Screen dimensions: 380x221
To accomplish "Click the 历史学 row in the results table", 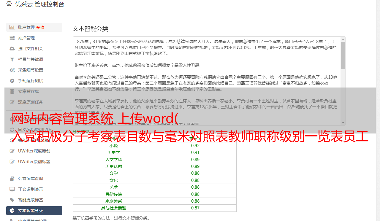I will click(154, 152).
